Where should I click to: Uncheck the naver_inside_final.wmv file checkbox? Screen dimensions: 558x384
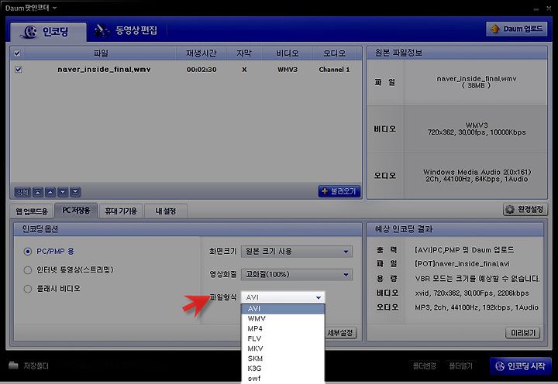(19, 70)
